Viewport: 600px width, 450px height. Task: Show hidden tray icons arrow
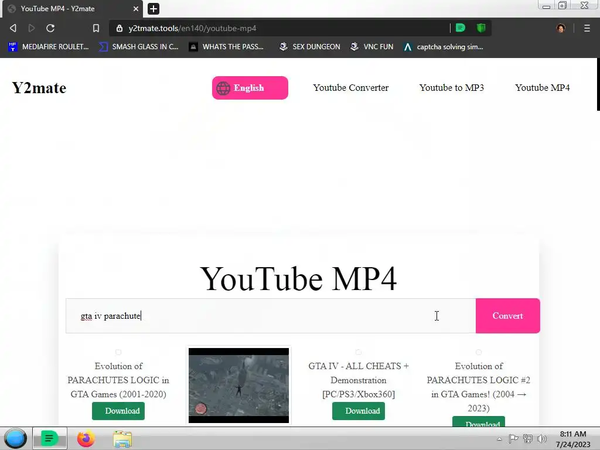point(499,439)
